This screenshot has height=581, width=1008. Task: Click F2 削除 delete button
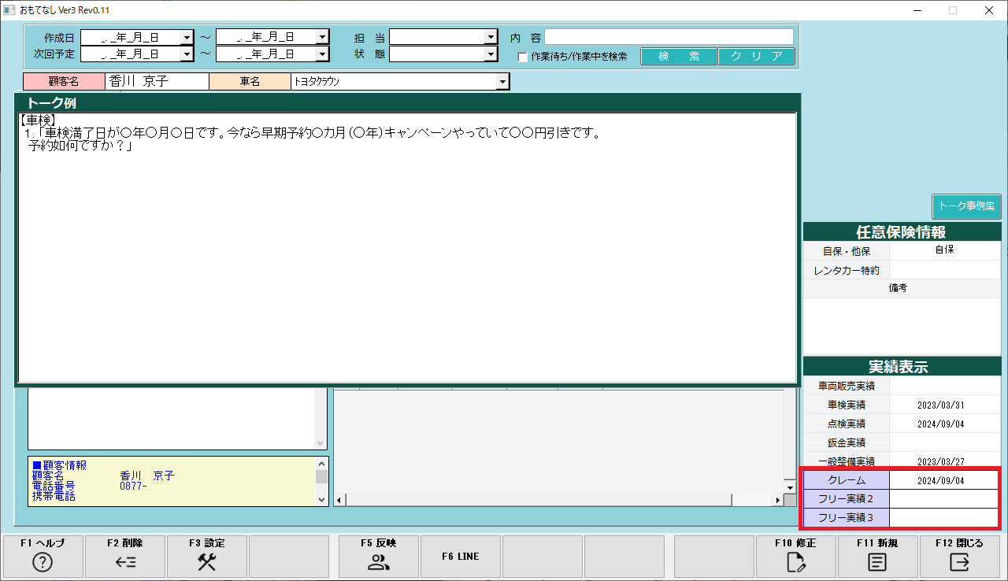[124, 557]
